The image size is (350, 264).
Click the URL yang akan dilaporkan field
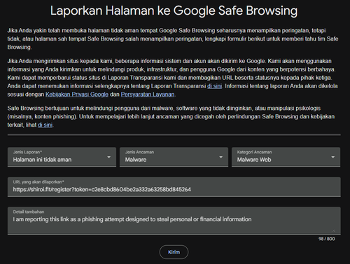[x=174, y=187]
